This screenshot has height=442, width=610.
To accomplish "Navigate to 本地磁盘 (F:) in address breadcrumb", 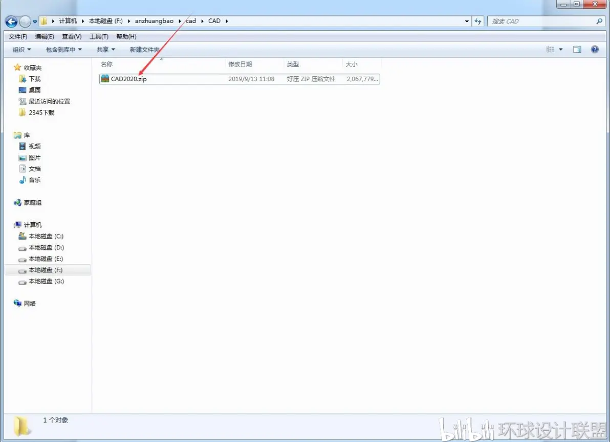I will 106,21.
